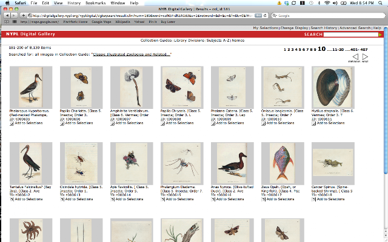The image size is (388, 242).
Task: Click the Bluetooth status icon
Action: coord(319,3)
